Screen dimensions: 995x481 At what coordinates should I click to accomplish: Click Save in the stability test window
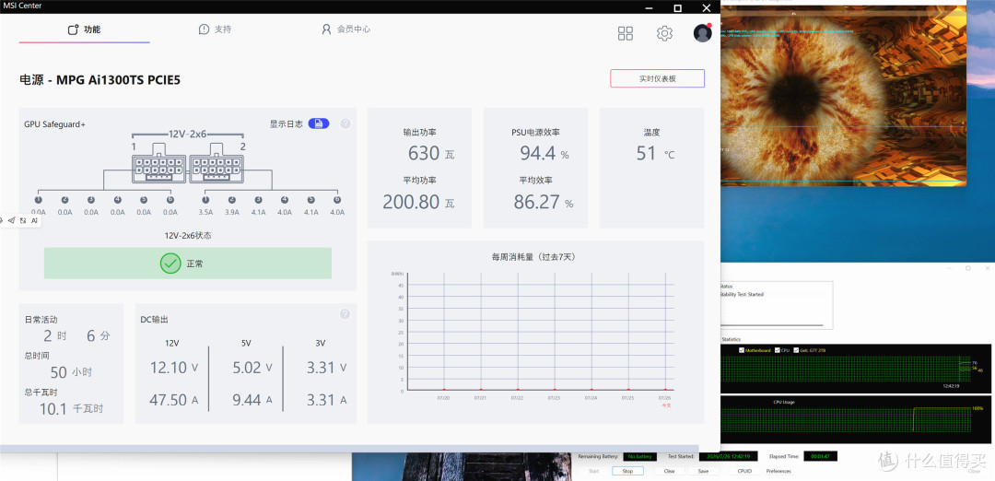(x=703, y=471)
